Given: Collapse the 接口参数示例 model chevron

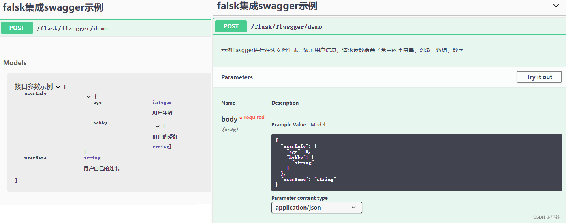Looking at the screenshot, I should [58, 87].
